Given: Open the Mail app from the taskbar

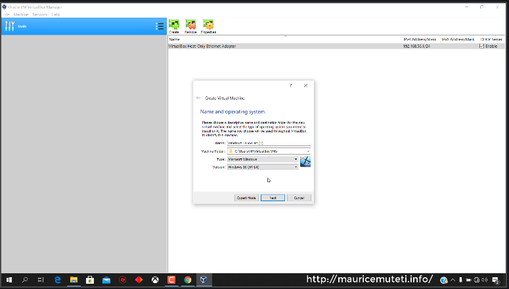Looking at the screenshot, I should coord(106,280).
